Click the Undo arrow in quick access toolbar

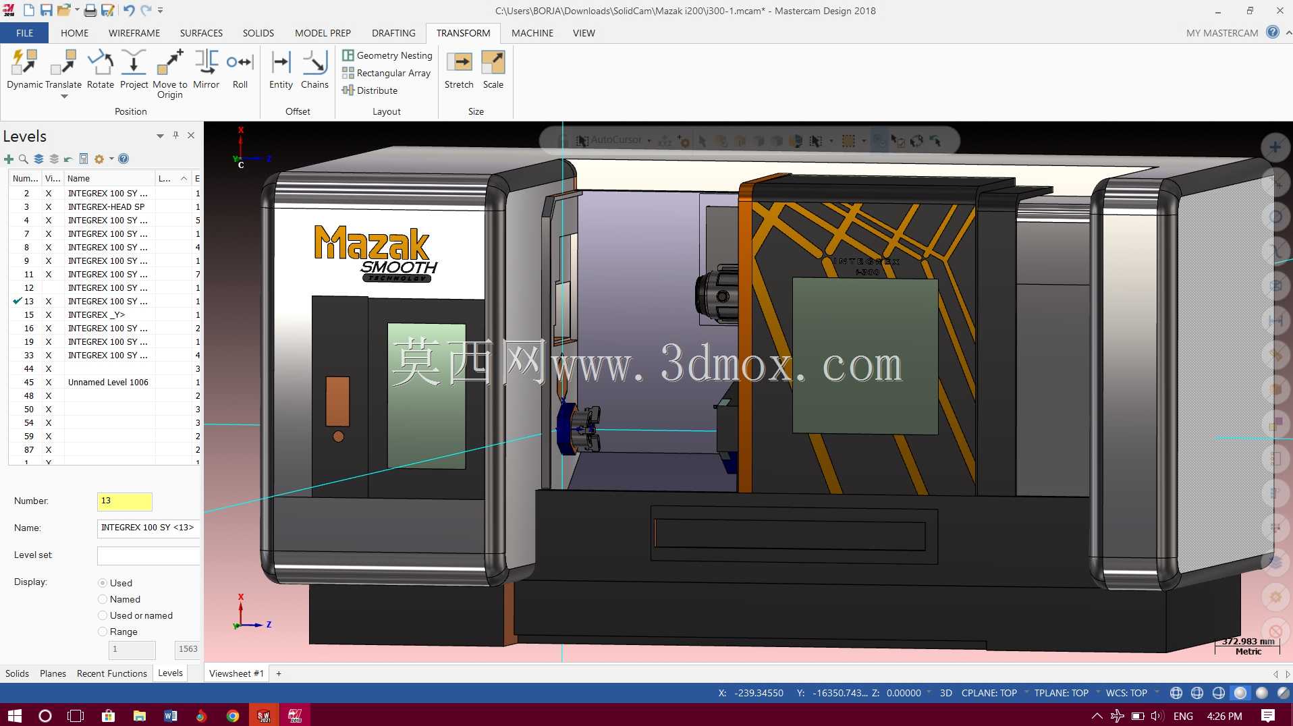(128, 10)
